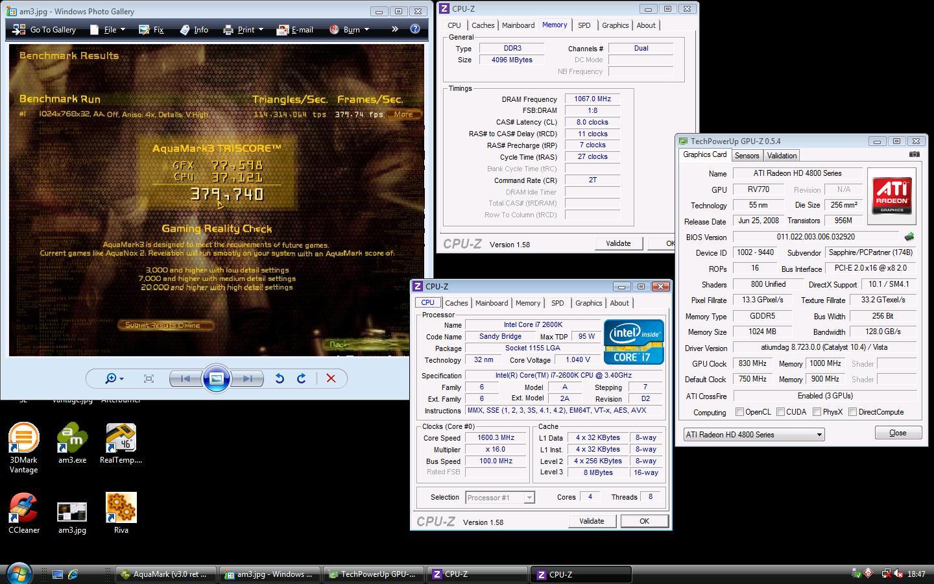Viewport: 934px width, 584px height.
Task: Select SPD tab in top CPU-Z window
Action: (x=584, y=25)
